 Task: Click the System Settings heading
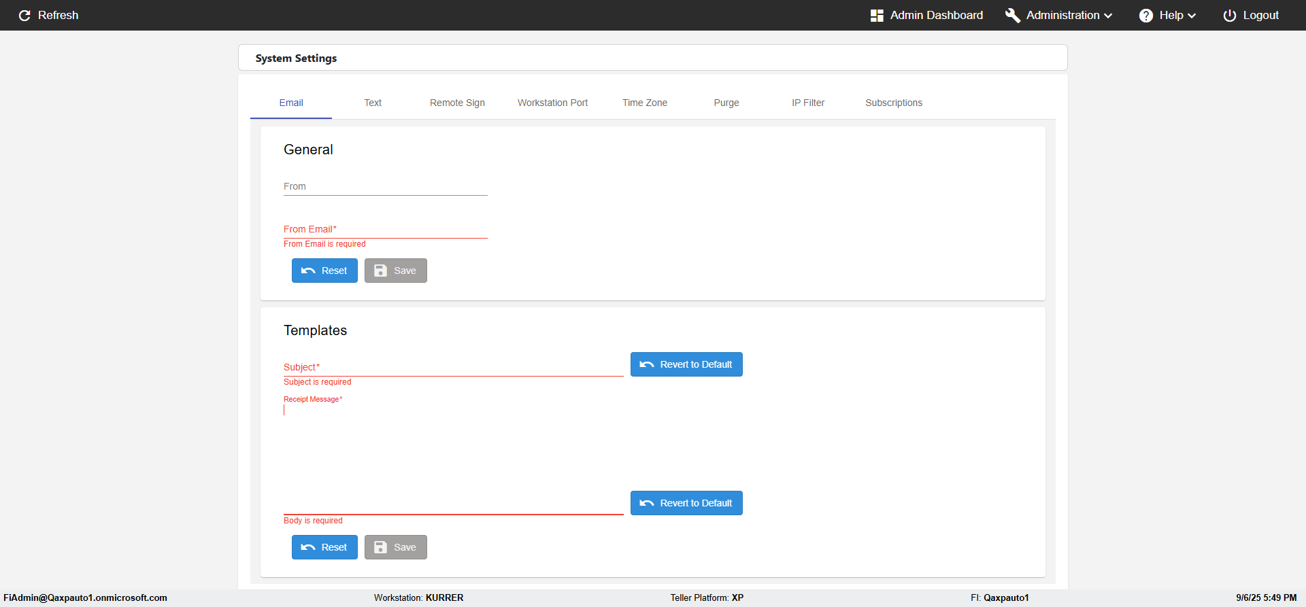[x=296, y=58]
